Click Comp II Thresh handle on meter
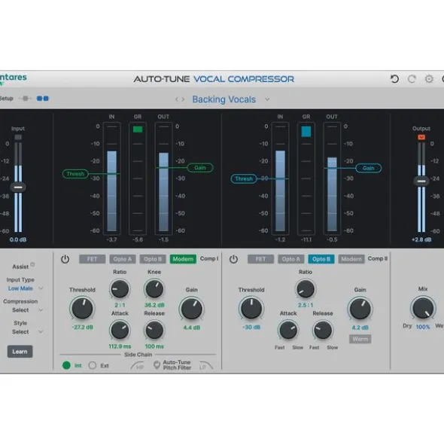This screenshot has height=445, width=444. coord(244,178)
